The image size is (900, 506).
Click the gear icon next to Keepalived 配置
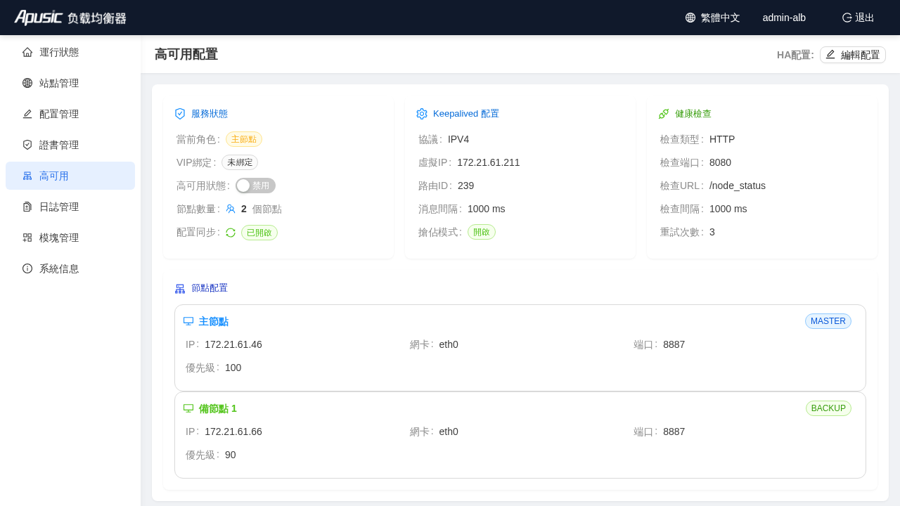(x=422, y=114)
